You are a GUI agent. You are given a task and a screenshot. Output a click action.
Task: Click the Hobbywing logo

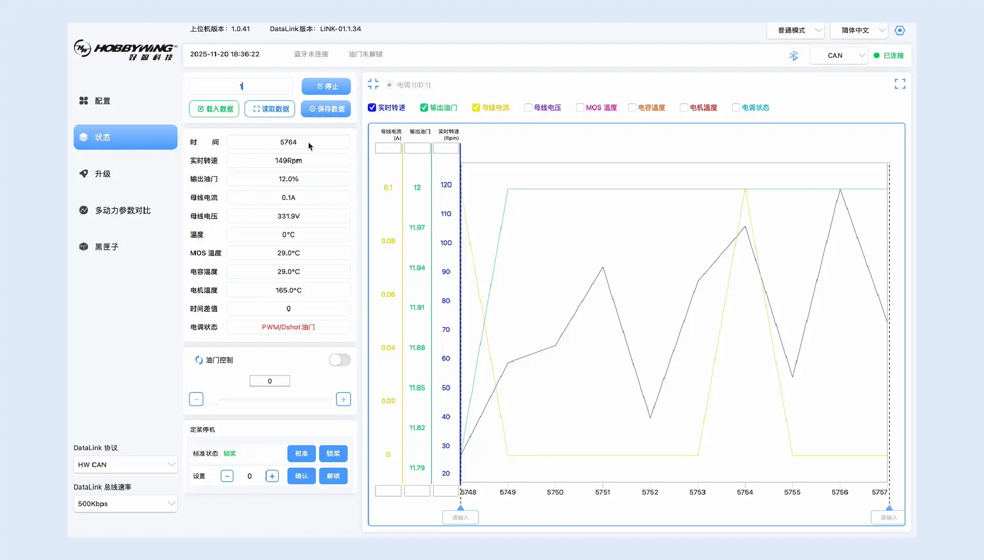125,50
